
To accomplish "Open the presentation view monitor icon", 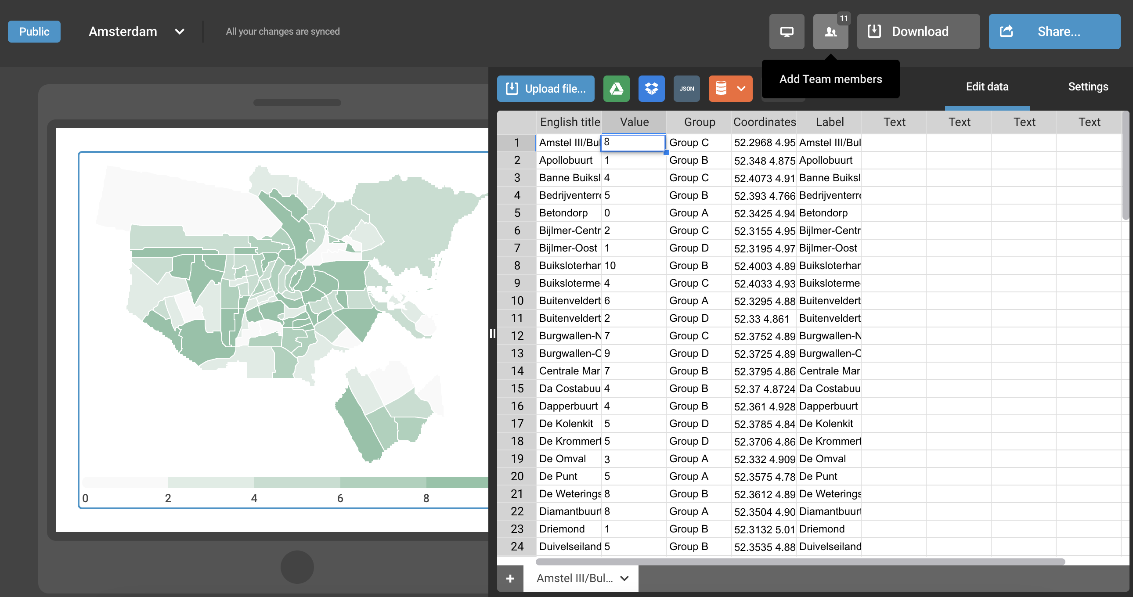I will 787,32.
